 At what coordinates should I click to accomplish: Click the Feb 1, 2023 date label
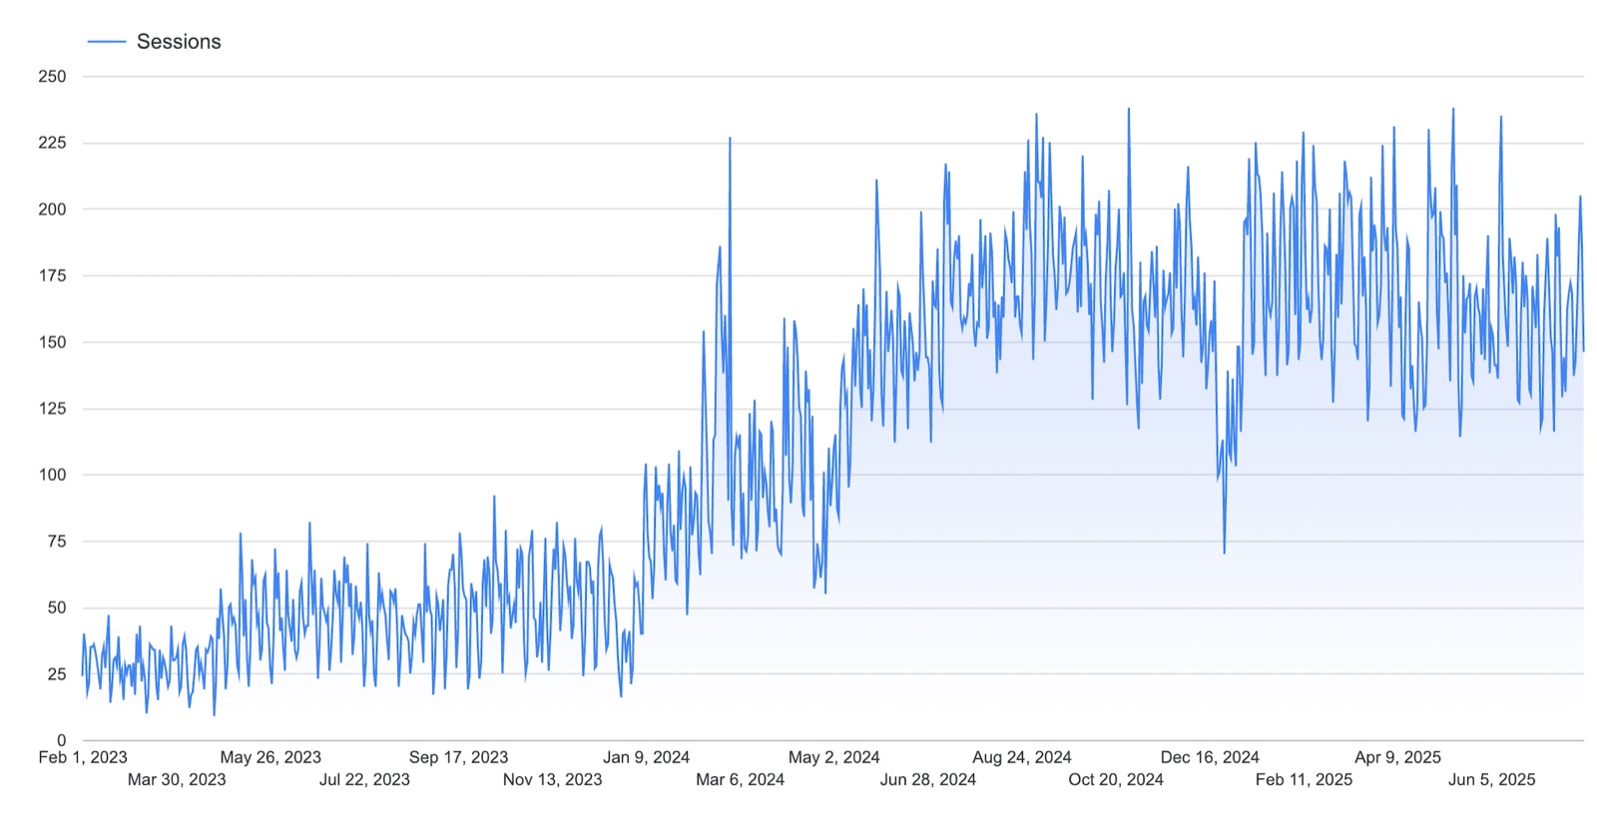(x=83, y=757)
